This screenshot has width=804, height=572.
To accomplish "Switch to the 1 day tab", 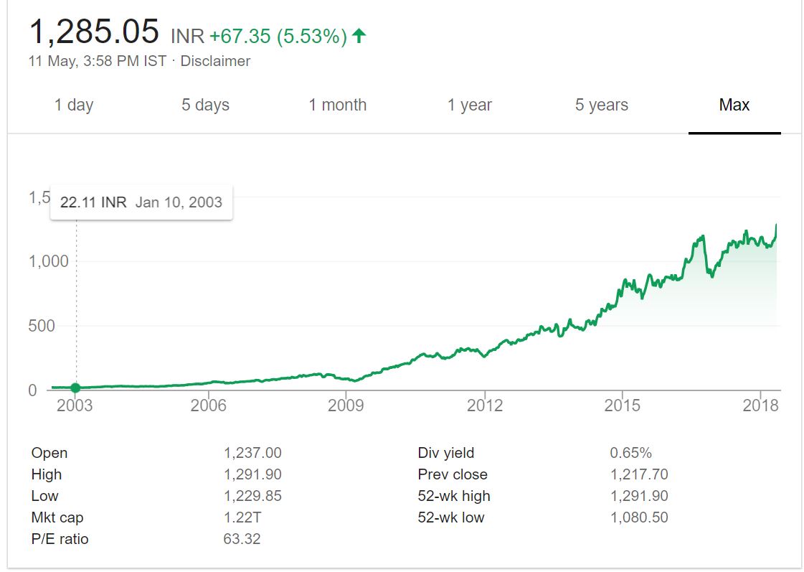I will pyautogui.click(x=74, y=105).
